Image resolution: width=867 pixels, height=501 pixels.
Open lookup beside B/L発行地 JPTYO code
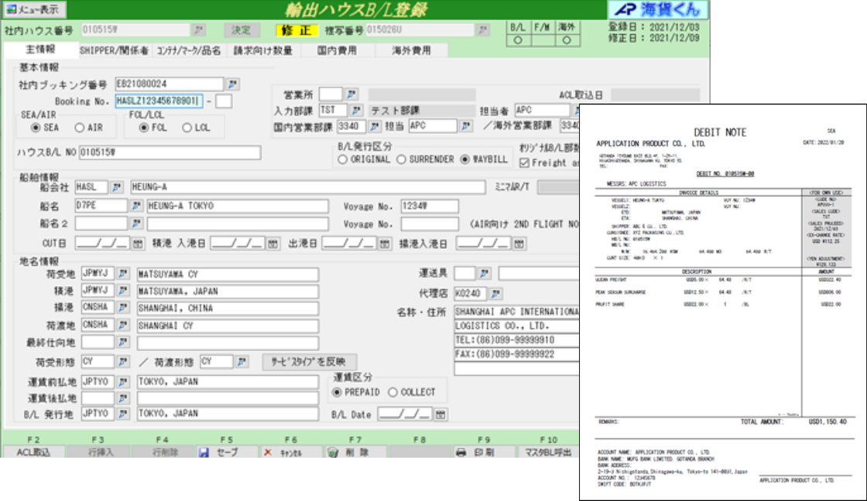tap(123, 413)
